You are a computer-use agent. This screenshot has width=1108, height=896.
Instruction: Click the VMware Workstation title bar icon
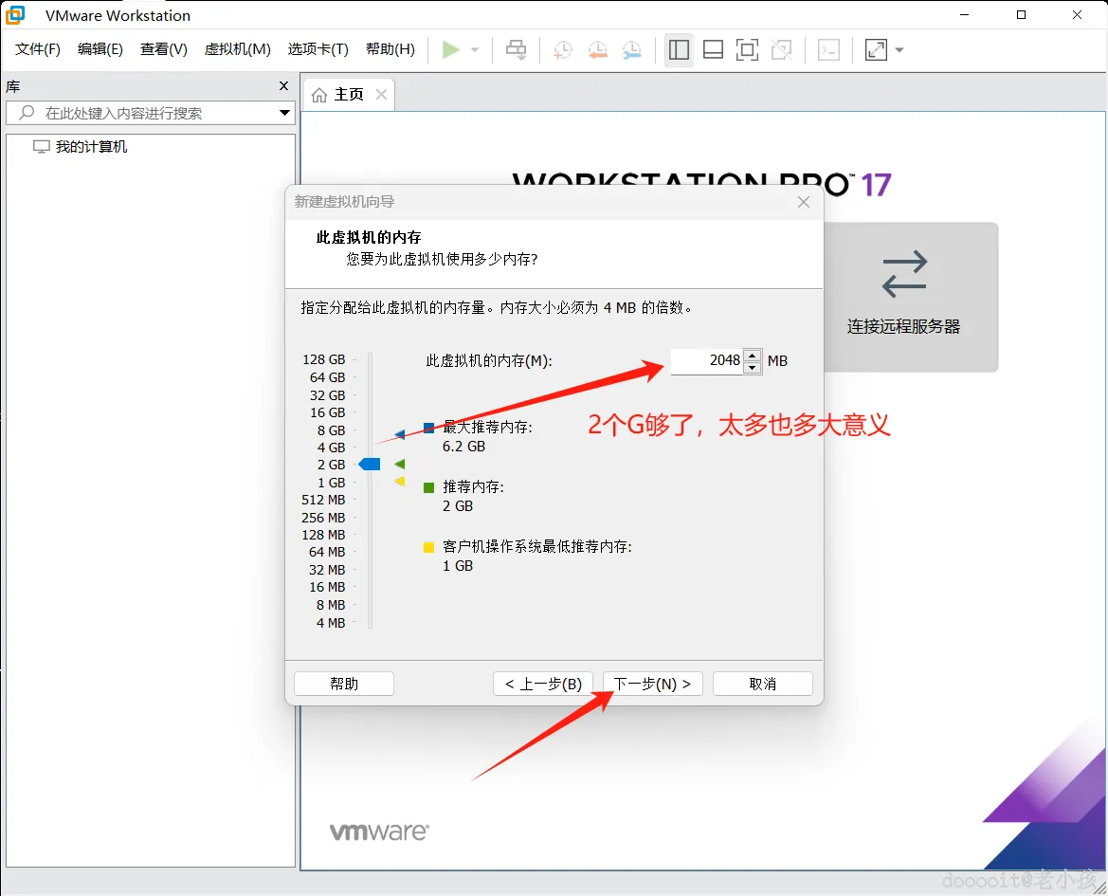(15, 14)
